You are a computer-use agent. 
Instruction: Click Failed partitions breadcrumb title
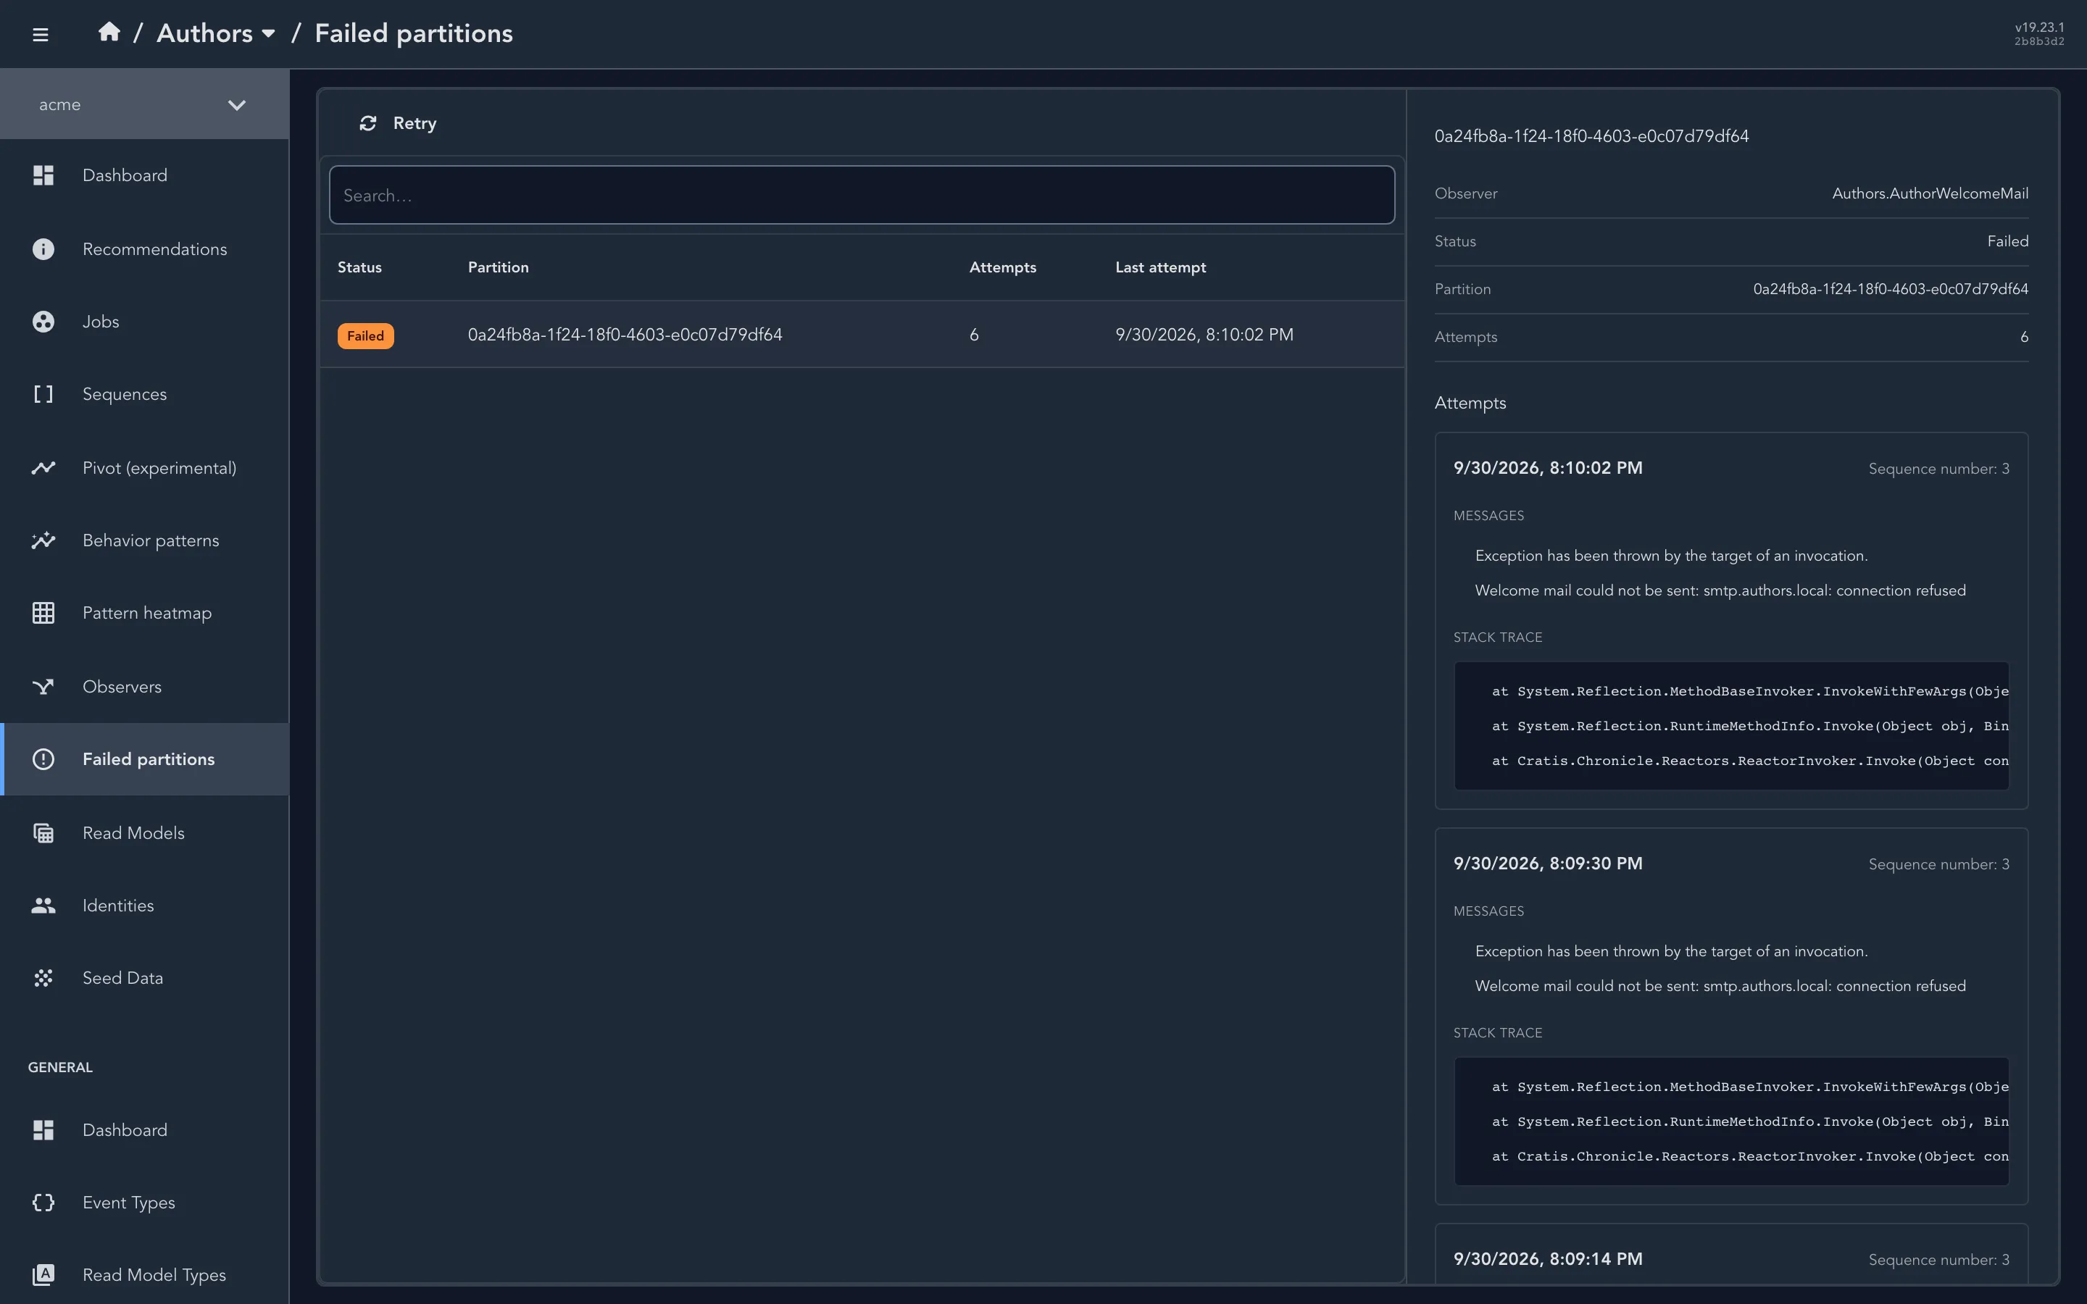coord(414,33)
